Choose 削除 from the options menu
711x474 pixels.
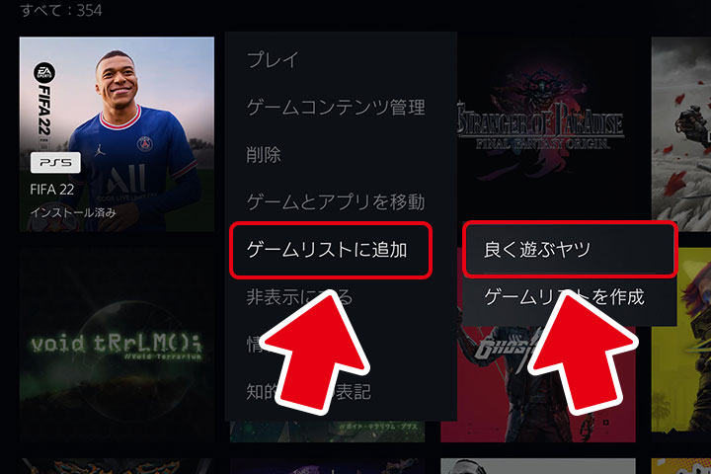pyautogui.click(x=264, y=155)
